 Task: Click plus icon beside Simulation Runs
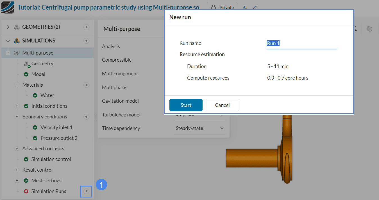(x=87, y=191)
